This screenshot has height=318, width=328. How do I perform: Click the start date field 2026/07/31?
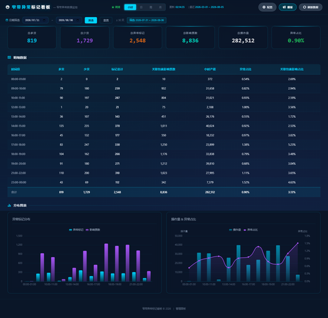click(35, 20)
